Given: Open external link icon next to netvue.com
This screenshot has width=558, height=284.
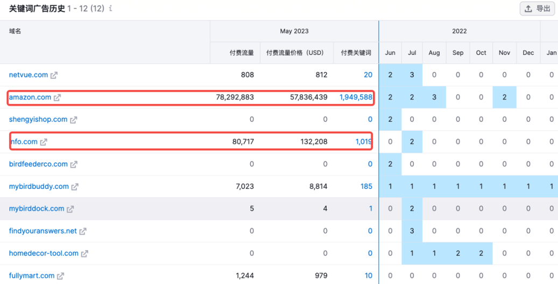Looking at the screenshot, I should tap(54, 75).
